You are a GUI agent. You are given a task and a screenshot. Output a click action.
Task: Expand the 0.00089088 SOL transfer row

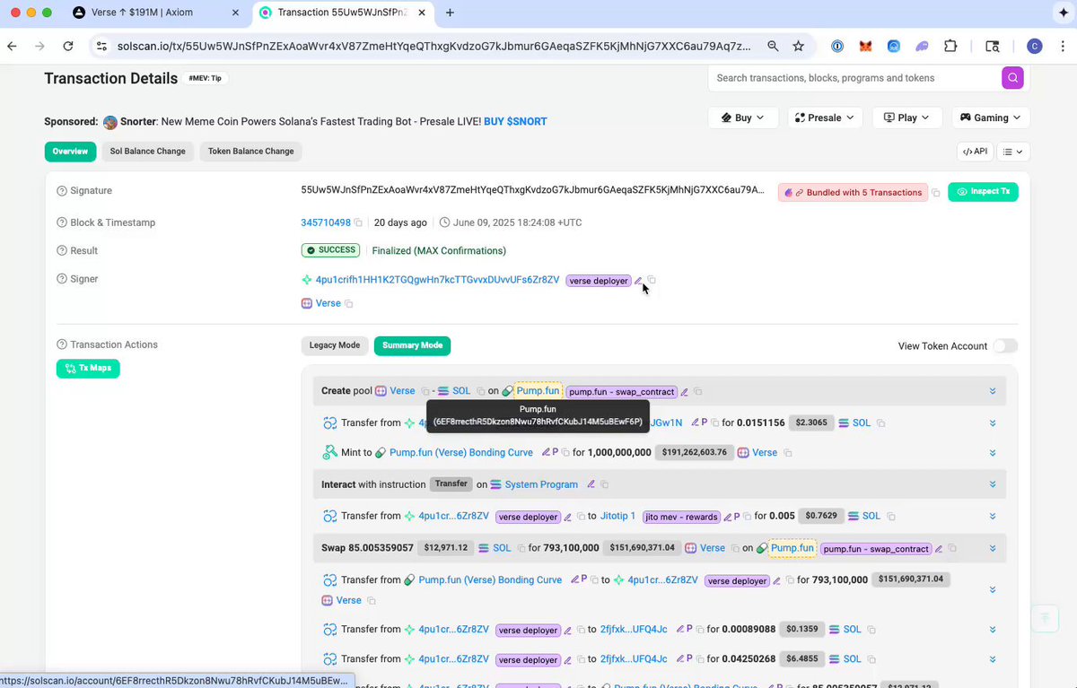[x=993, y=630]
